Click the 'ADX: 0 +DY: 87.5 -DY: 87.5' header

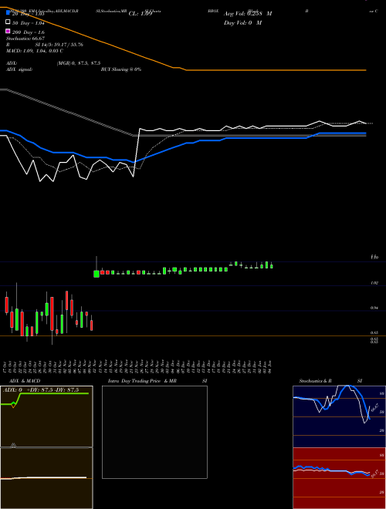(x=41, y=389)
